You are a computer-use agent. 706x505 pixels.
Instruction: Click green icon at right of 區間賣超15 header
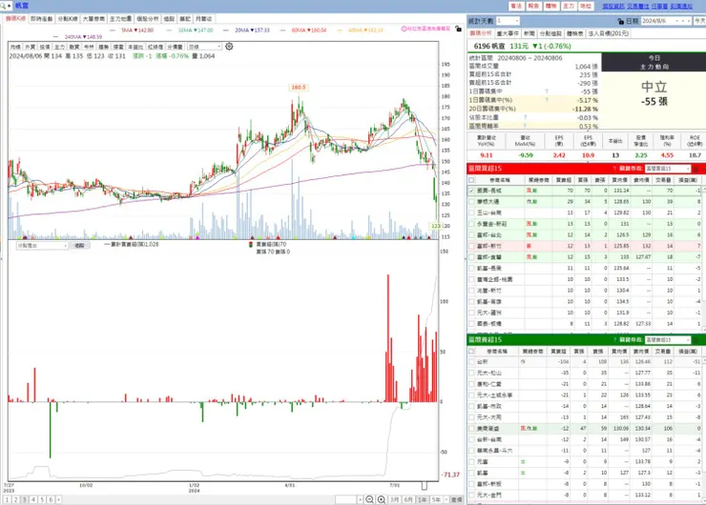click(696, 340)
